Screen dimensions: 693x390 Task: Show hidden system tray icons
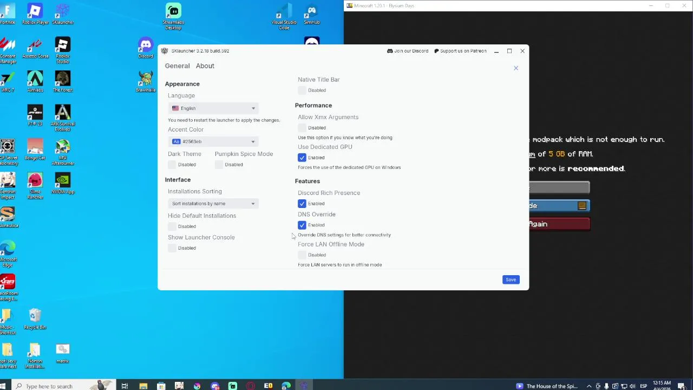point(589,386)
